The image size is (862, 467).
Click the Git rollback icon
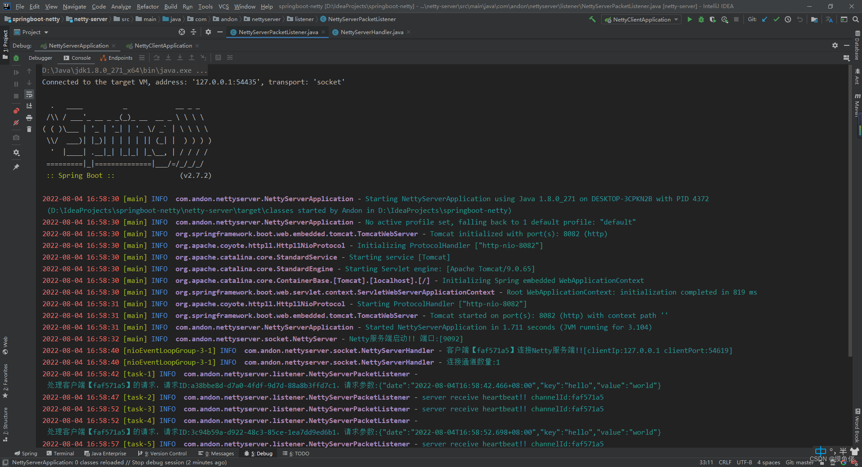pos(800,19)
